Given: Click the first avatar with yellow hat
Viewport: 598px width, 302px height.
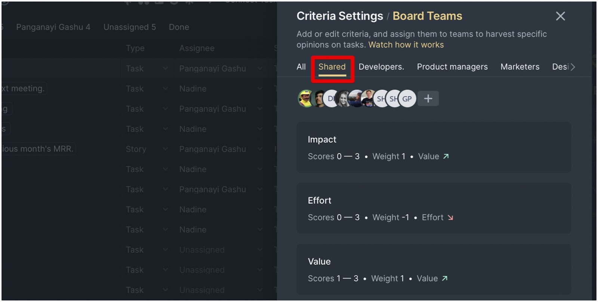Looking at the screenshot, I should pyautogui.click(x=306, y=99).
